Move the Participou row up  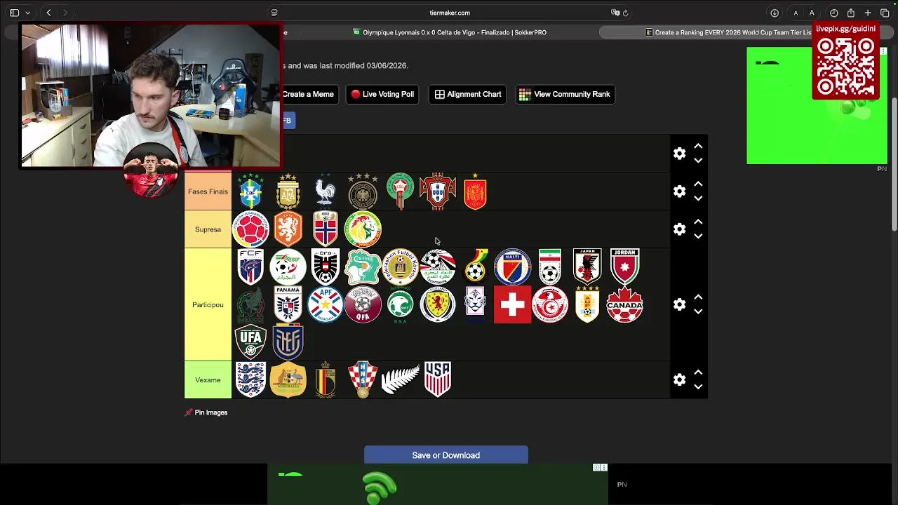pyautogui.click(x=698, y=297)
